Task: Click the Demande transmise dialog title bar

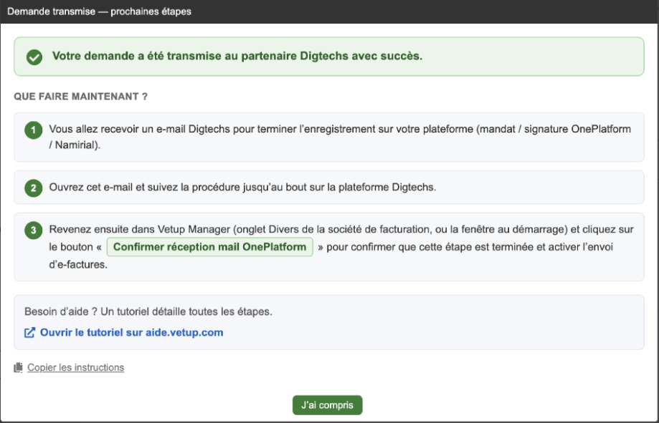Action: point(330,11)
